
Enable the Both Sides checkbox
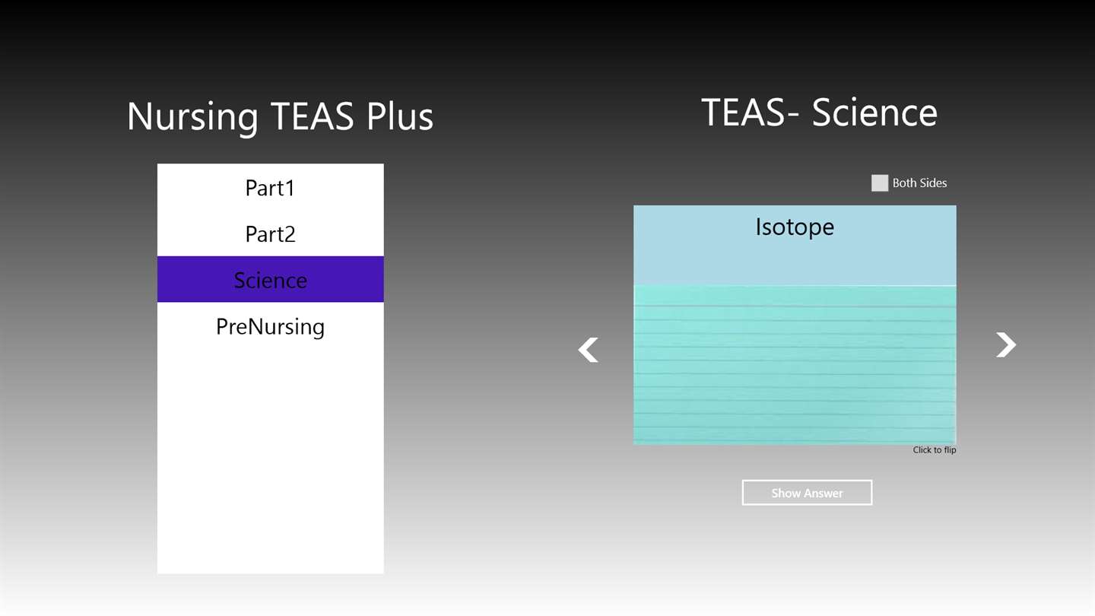click(880, 183)
